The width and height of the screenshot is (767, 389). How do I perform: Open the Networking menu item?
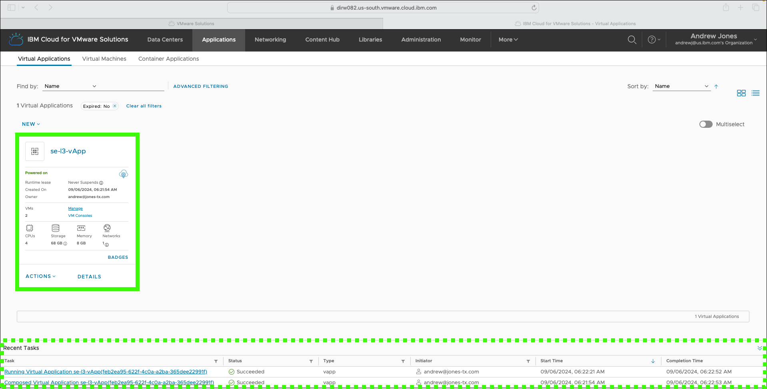(x=270, y=40)
